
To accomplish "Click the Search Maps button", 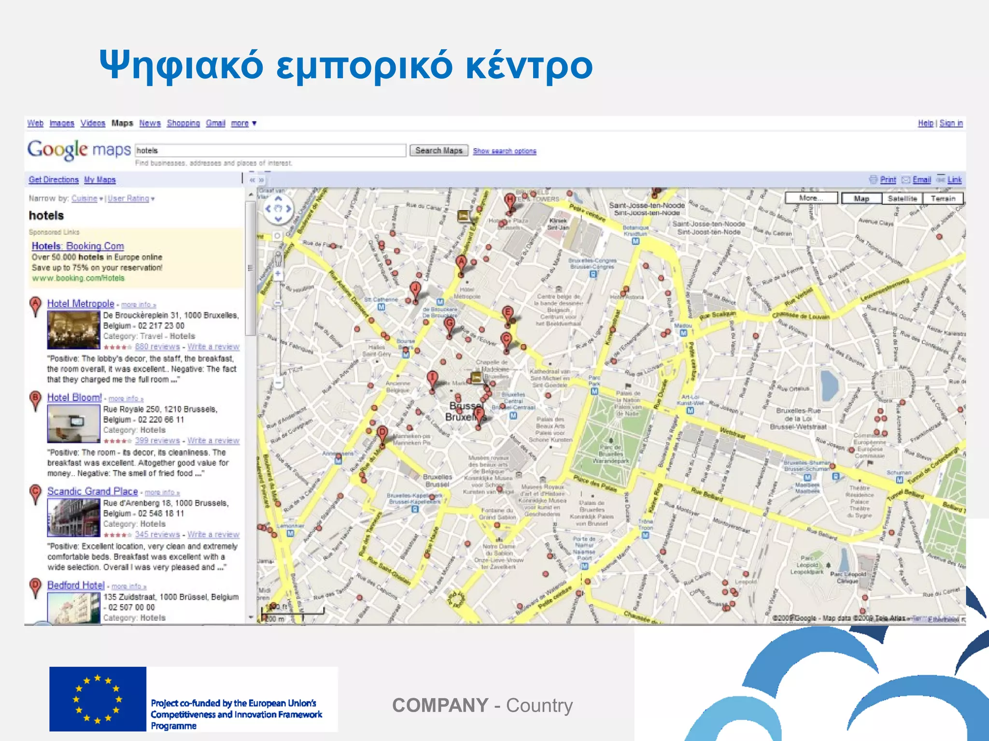I will click(439, 151).
